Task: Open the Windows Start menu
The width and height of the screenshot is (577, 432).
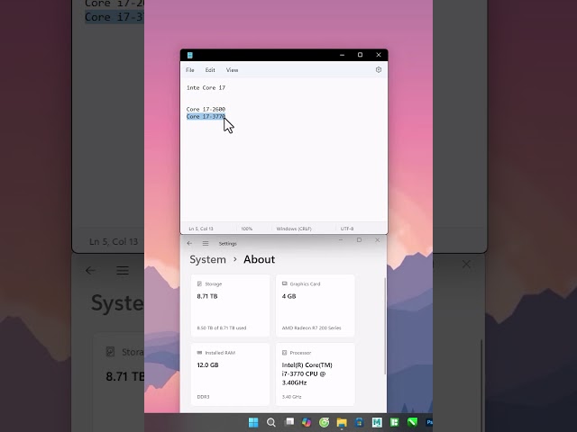Action: point(253,422)
